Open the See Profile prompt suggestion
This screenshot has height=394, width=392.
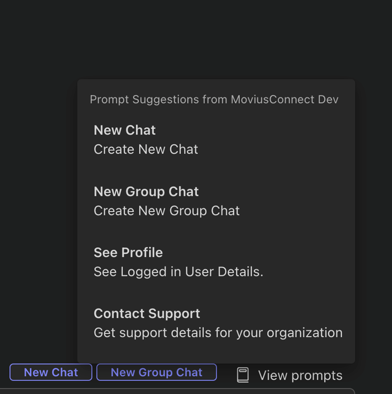point(128,252)
